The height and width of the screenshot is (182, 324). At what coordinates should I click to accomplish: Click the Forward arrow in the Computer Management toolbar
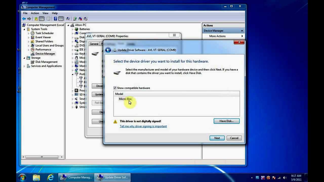coord(29,19)
